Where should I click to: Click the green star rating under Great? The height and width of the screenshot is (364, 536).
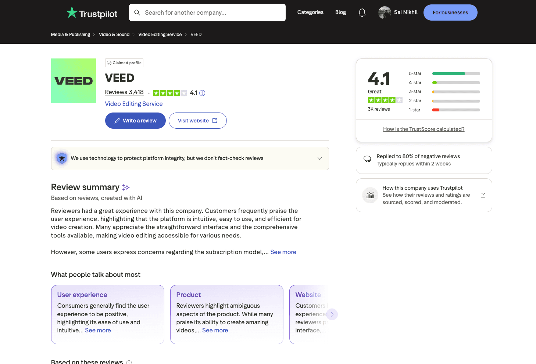pyautogui.click(x=385, y=100)
